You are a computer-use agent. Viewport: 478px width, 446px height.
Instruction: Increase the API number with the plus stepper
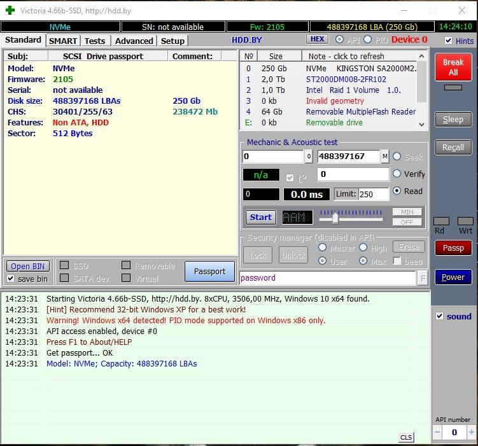coord(471,432)
